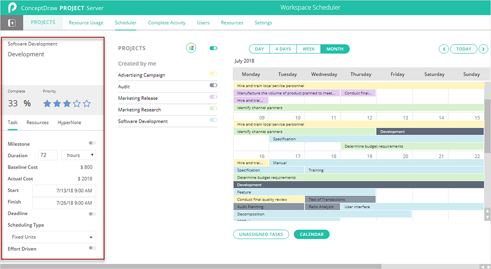Jump to Today in calendar
The height and width of the screenshot is (269, 491).
pos(464,49)
